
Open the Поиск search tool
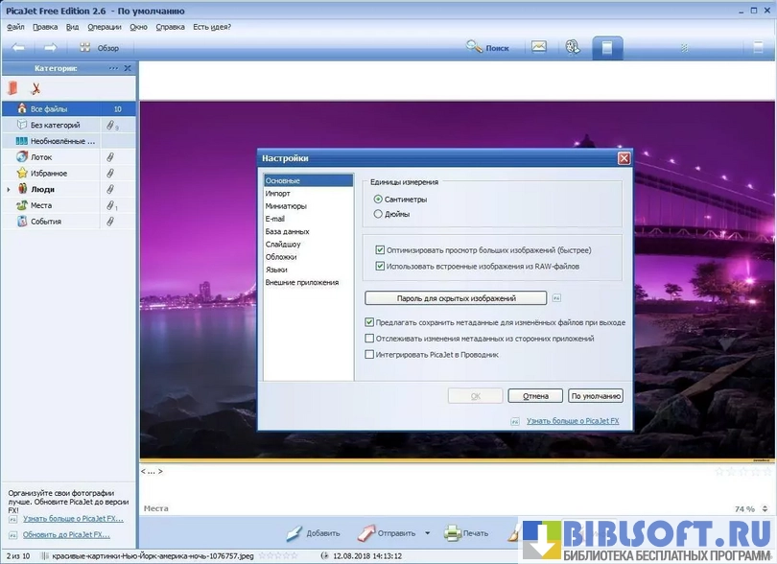click(487, 47)
